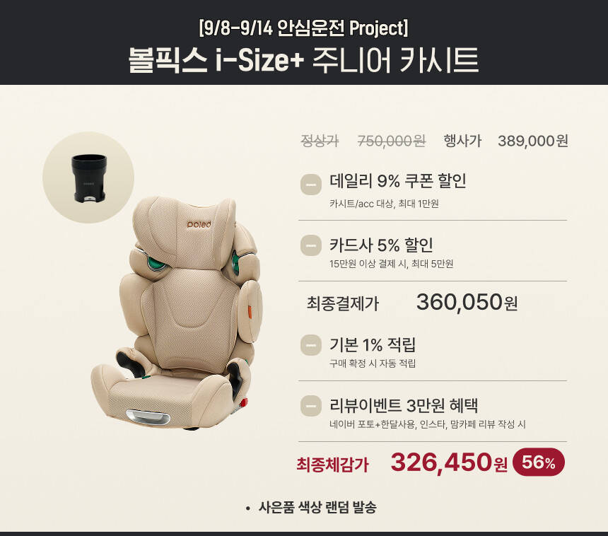
Task: Click 구매 확정 시 자동 적립 subtext
Action: pos(373,363)
